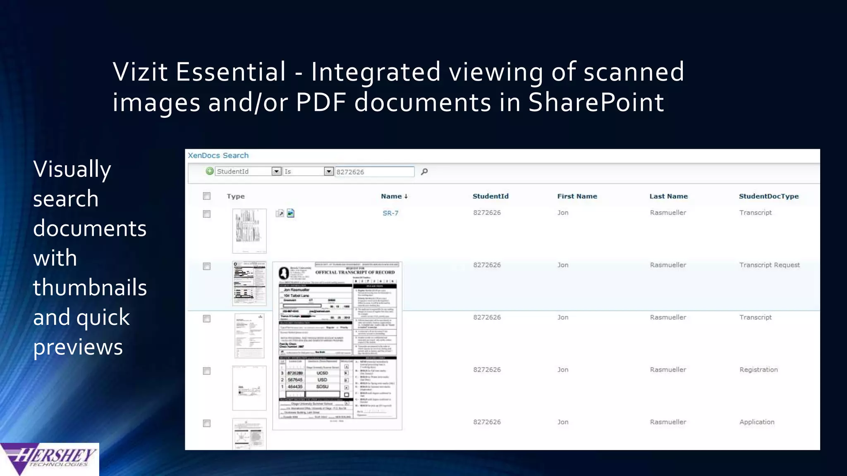The height and width of the screenshot is (476, 847).
Task: Check the box for the Application row
Action: pyautogui.click(x=207, y=423)
